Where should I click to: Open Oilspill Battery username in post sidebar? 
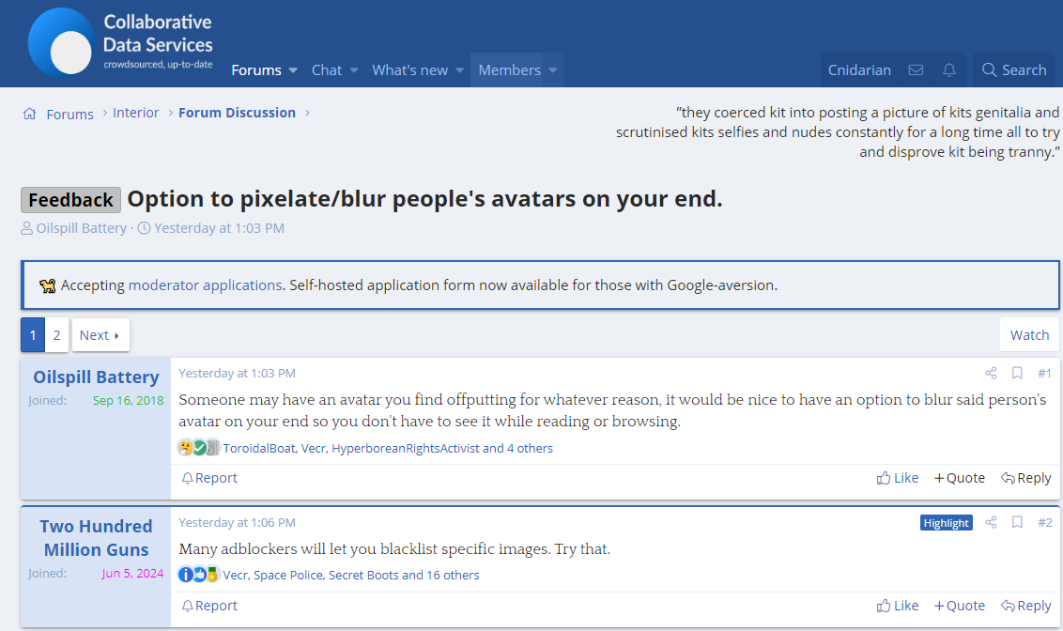point(97,377)
